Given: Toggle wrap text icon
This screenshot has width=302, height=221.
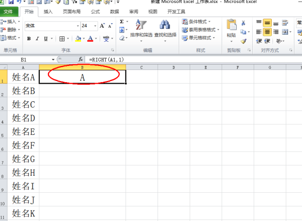Looking at the screenshot, I should click(285, 23).
